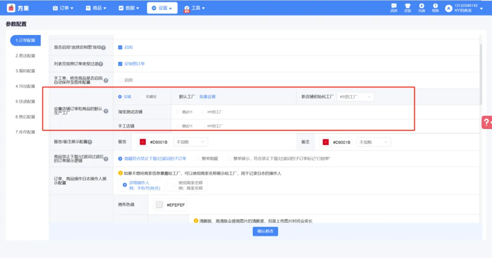Open the 充值 recharge icon

422,7
